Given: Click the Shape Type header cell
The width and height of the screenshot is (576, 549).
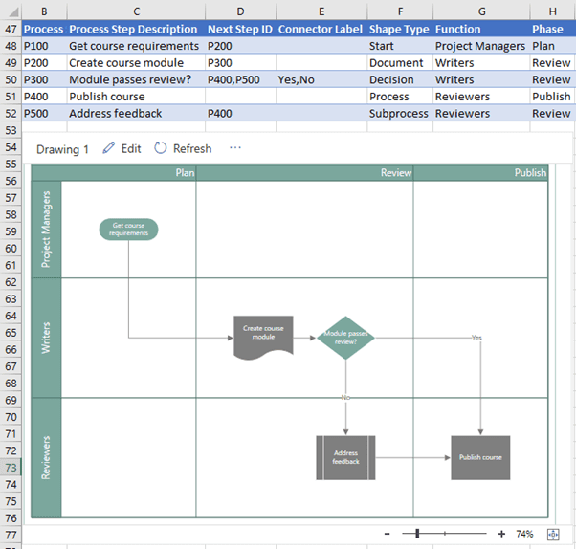Looking at the screenshot, I should [x=400, y=29].
